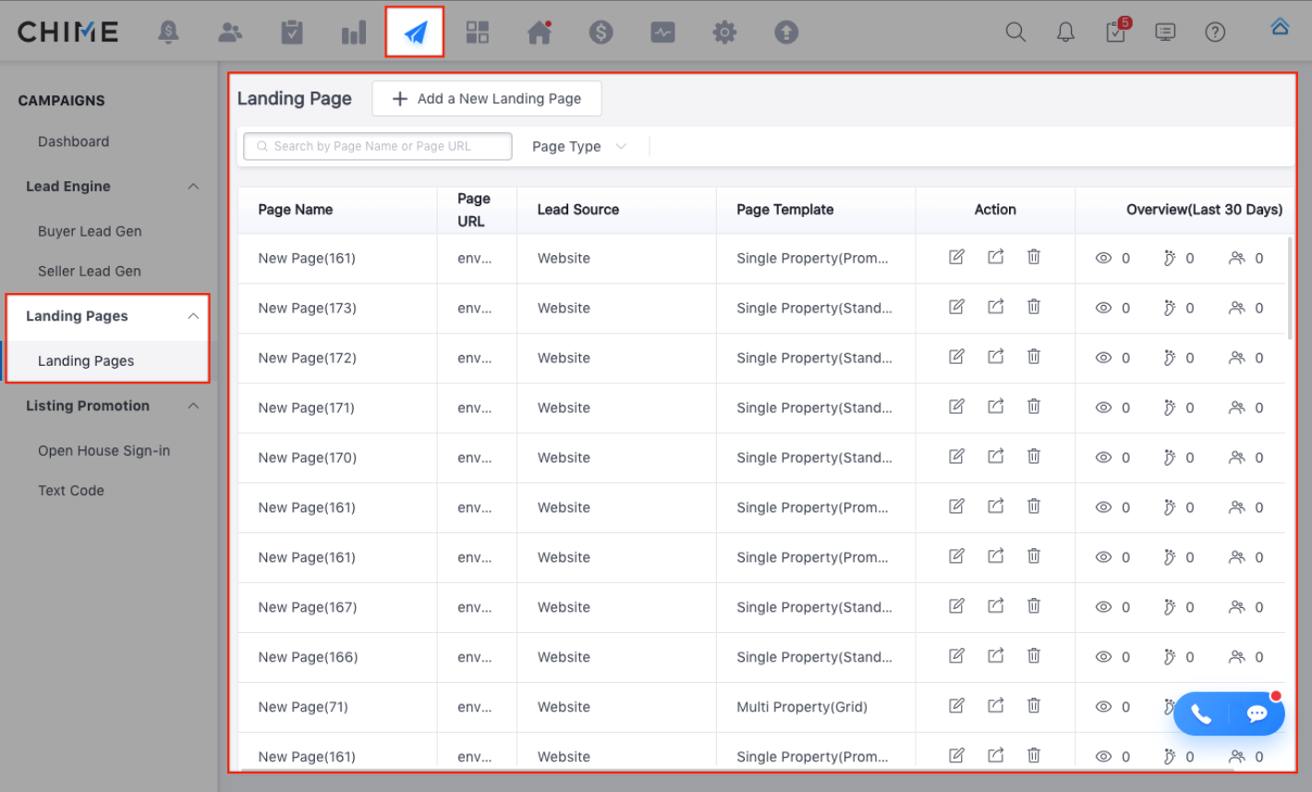Viewport: 1312px width, 792px height.
Task: Collapse the Listing Promotion section
Action: tap(193, 406)
